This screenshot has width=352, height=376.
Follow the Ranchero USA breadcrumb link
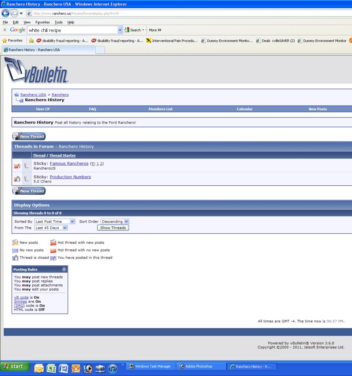pyautogui.click(x=33, y=95)
